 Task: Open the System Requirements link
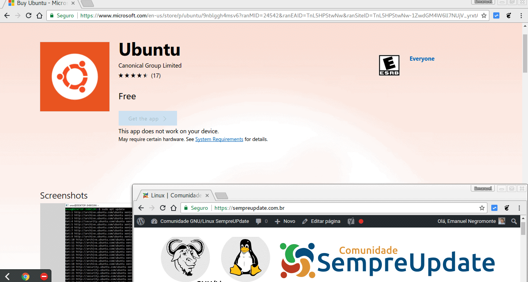click(219, 139)
